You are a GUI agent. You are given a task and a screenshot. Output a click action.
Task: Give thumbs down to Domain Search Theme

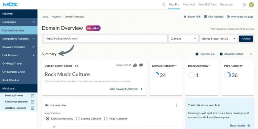(141, 65)
